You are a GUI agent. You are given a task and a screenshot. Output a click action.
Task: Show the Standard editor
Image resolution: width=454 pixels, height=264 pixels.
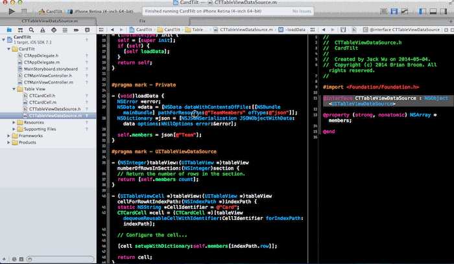tap(383, 11)
